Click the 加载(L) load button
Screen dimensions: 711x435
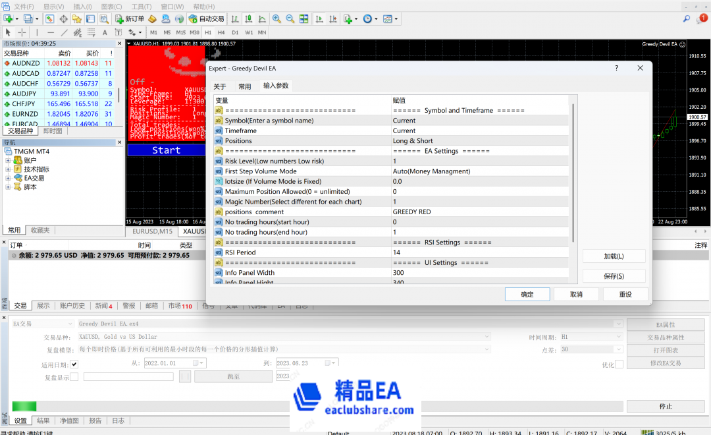pyautogui.click(x=614, y=256)
